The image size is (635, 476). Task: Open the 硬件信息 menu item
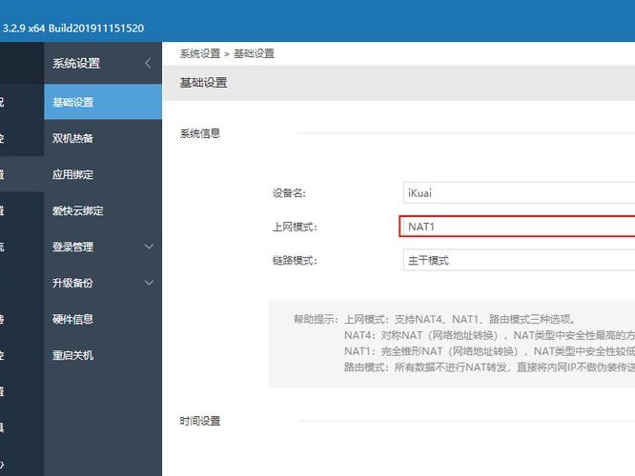[x=103, y=319]
